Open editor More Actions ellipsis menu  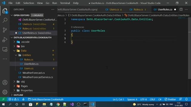[x=186, y=10]
